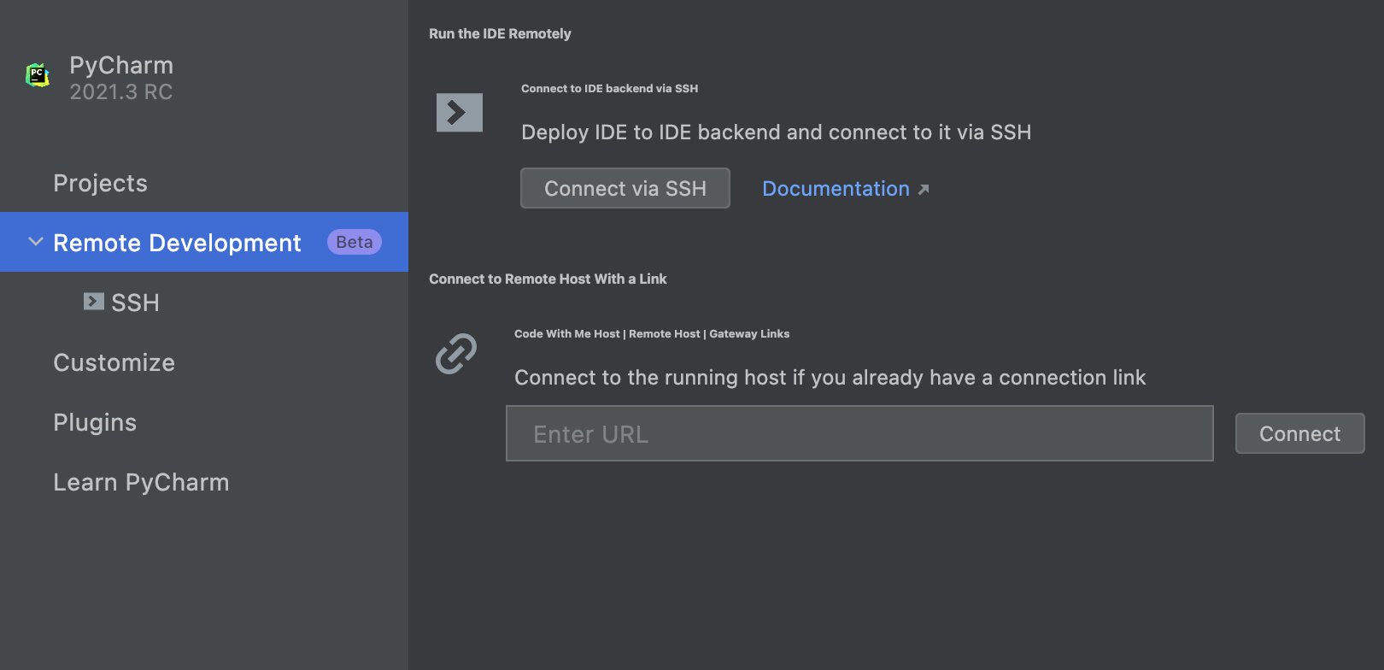Click the PyCharm 2021.3 RC version text

121,92
